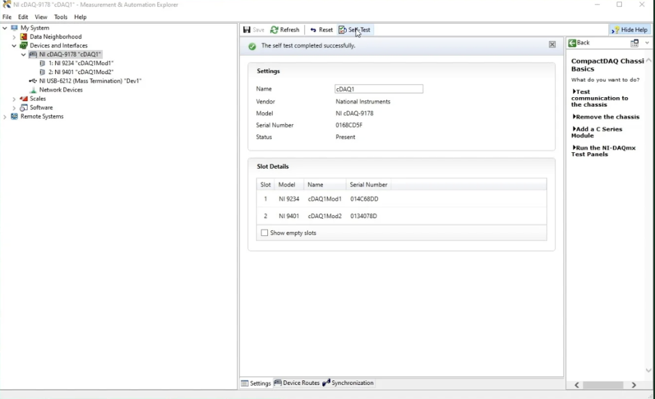Click the Remote Systems icon
The height and width of the screenshot is (399, 655).
tap(15, 116)
